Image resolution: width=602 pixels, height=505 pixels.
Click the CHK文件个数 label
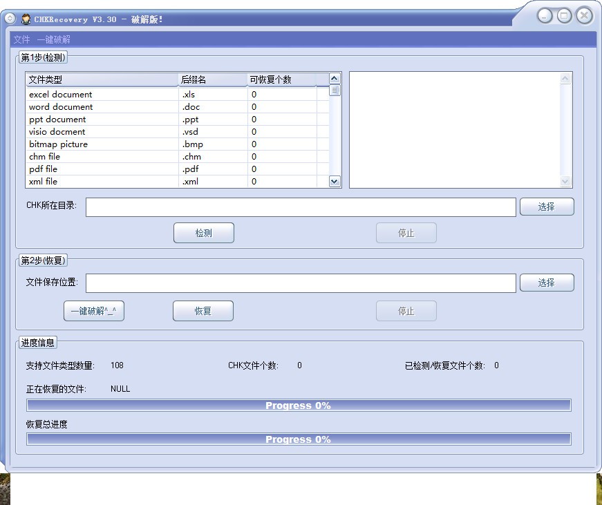coord(253,365)
